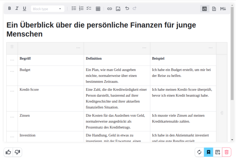This screenshot has height=159, width=236.
Task: Toggle bold formatting
Action: (x=10, y=8)
